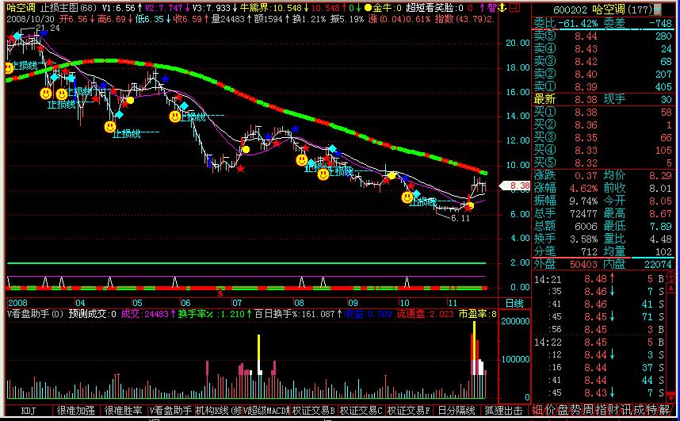Viewport: 680px width, 421px height.
Task: Click the yellow anchor icon in header
Action: coord(502,8)
